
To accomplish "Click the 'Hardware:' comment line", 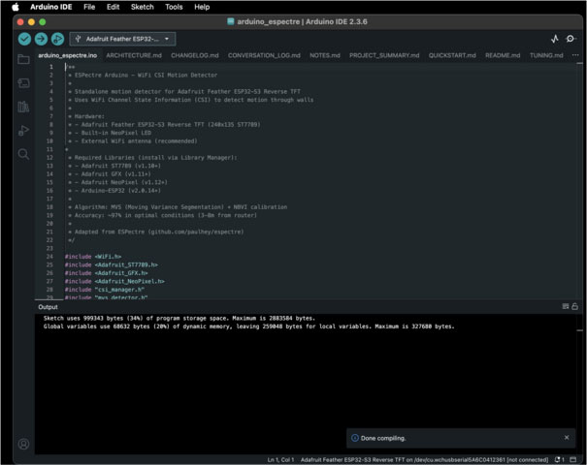I will 86,116.
